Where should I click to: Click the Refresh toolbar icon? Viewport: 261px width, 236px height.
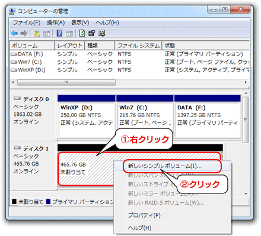(x=82, y=33)
